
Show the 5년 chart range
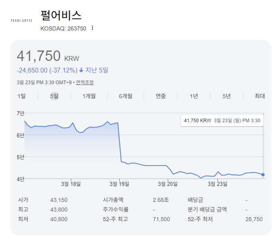(227, 96)
